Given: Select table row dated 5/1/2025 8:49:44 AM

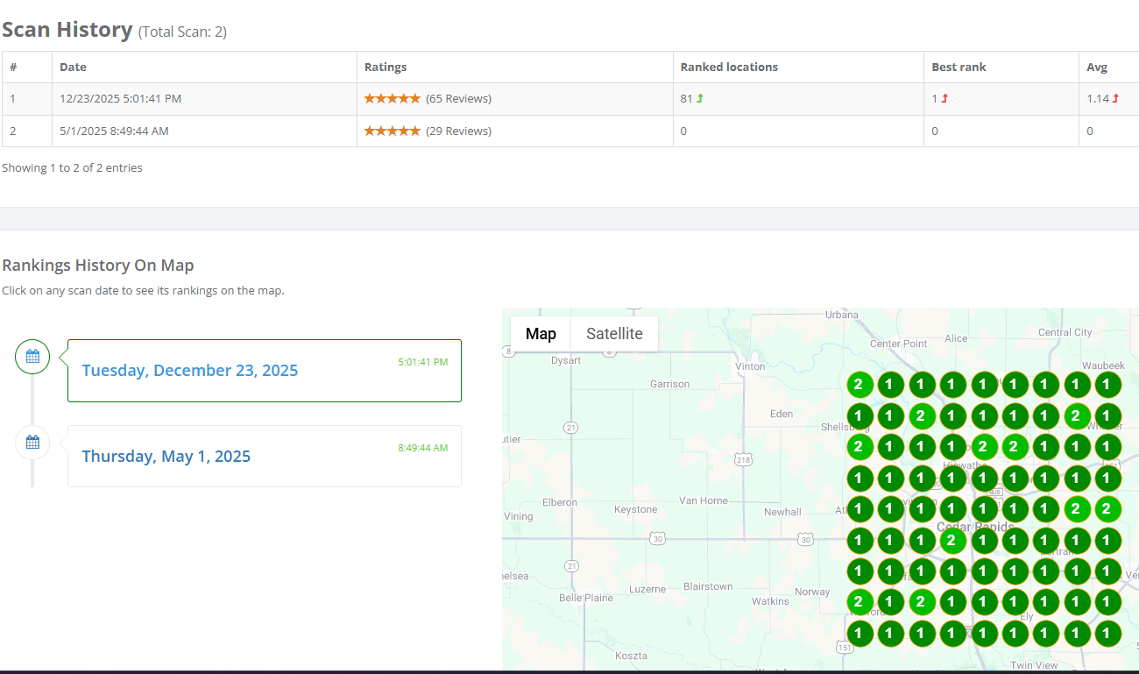Looking at the screenshot, I should tap(114, 131).
